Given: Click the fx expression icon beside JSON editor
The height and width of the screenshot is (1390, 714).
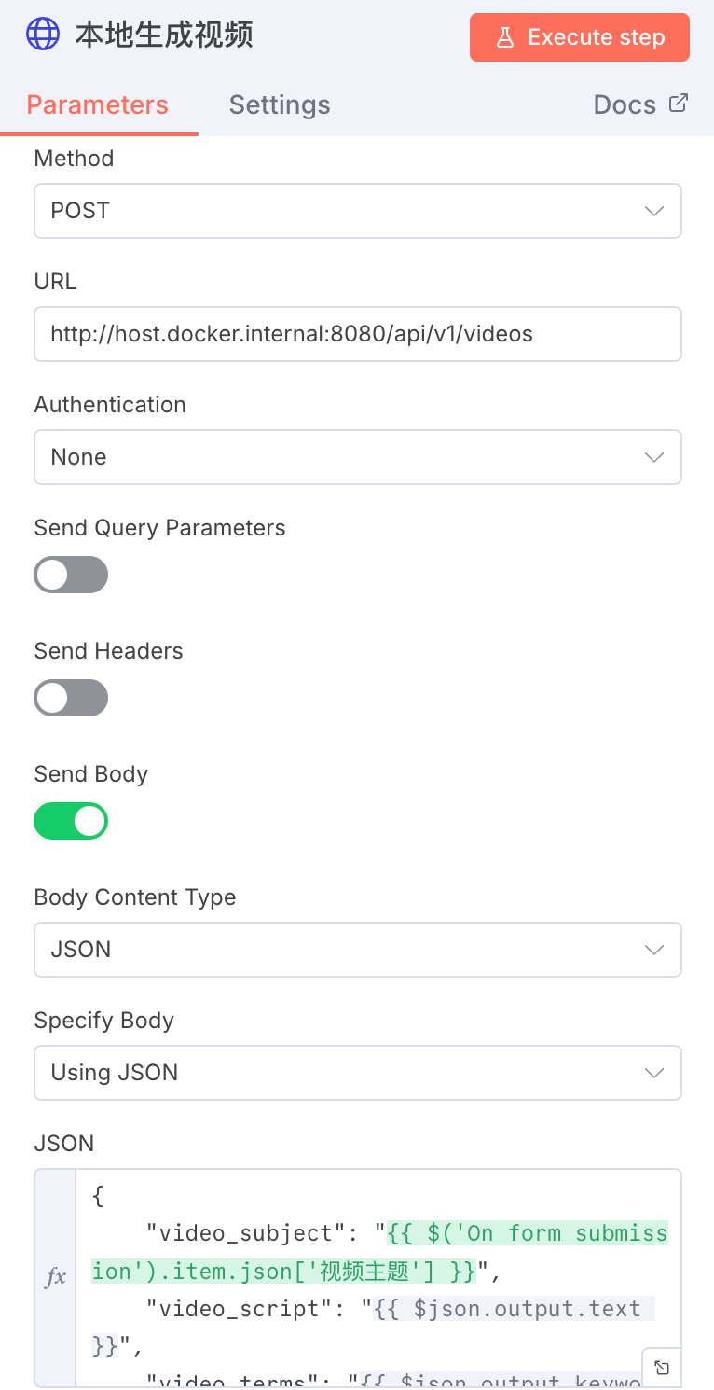Looking at the screenshot, I should (55, 1277).
